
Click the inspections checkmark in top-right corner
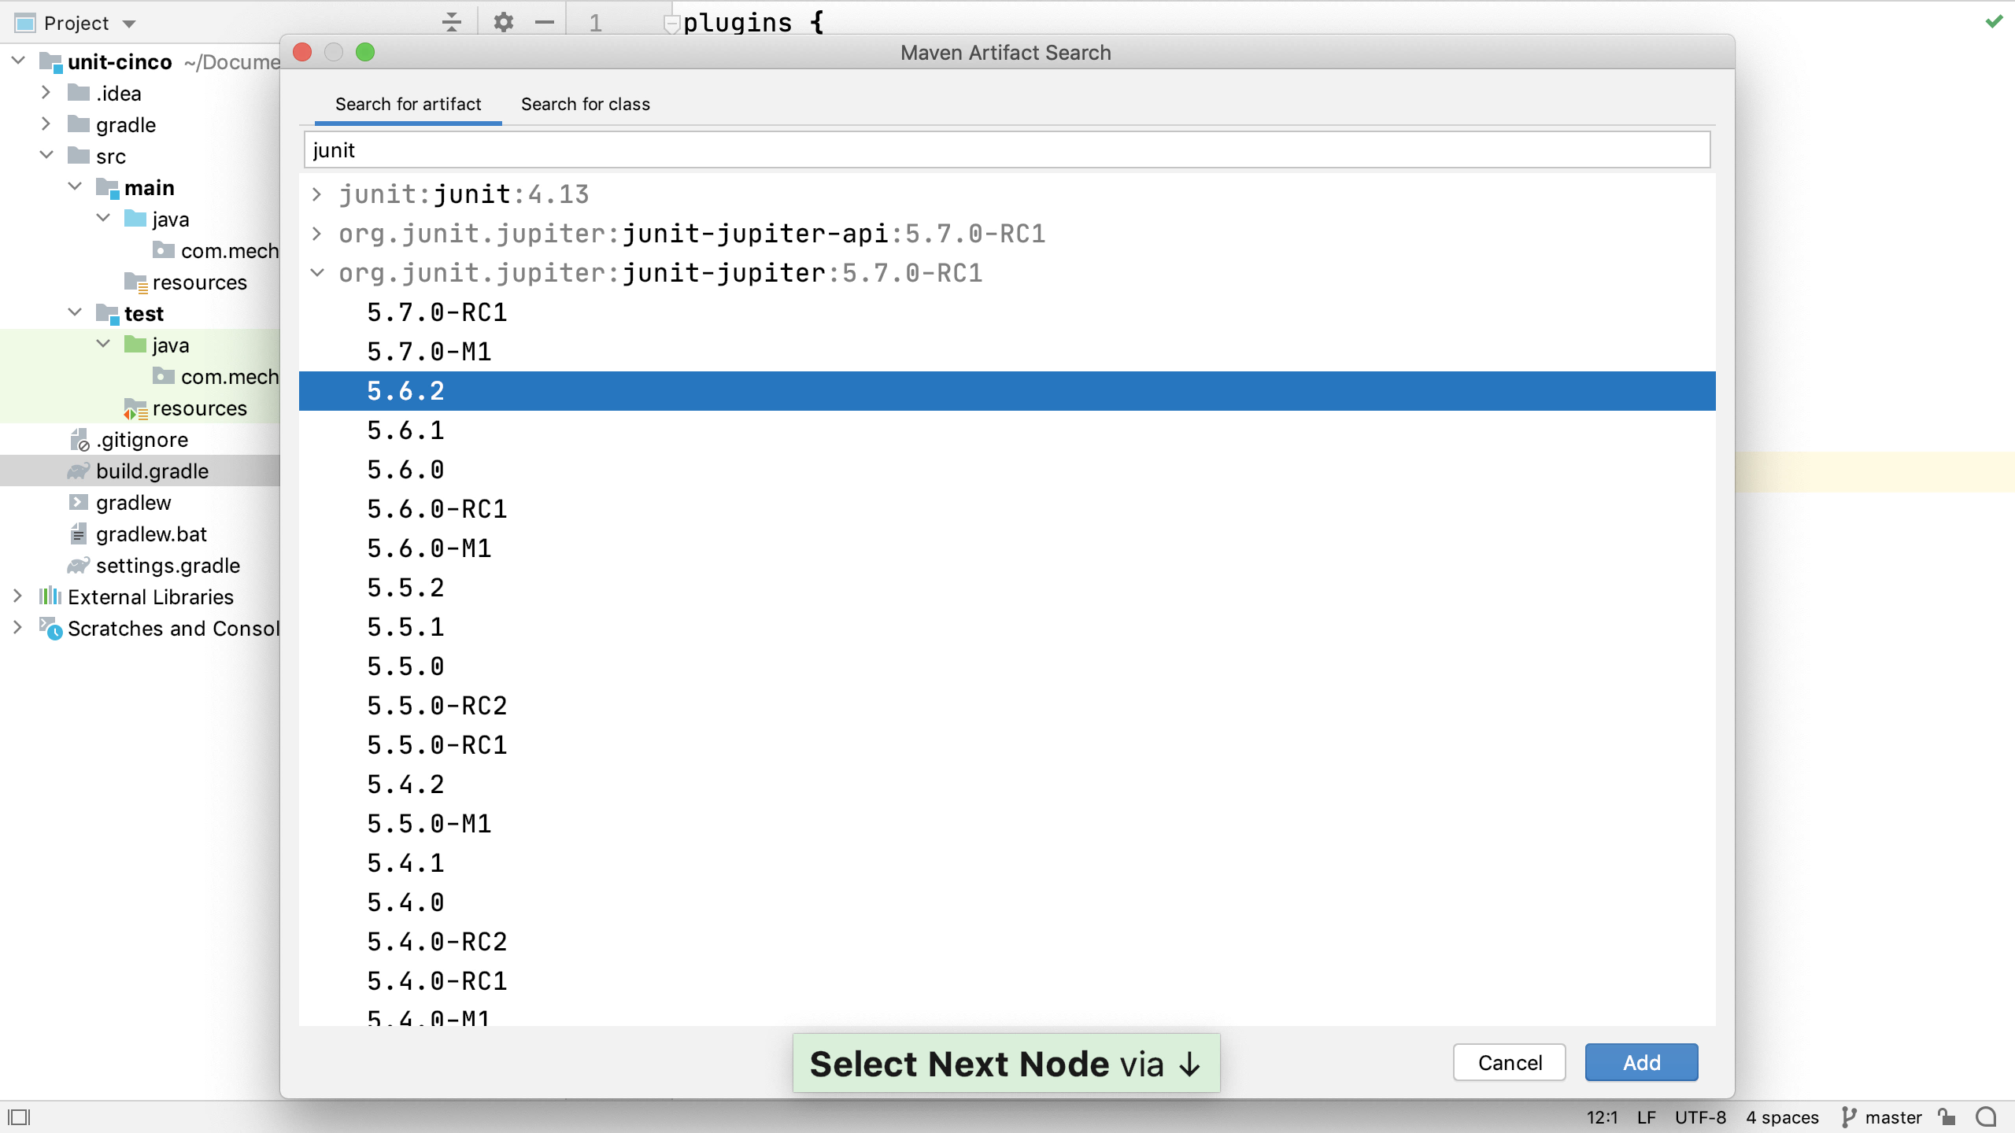(1994, 22)
